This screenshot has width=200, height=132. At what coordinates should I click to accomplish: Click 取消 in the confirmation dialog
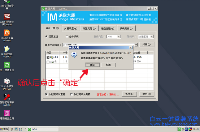point(108,65)
